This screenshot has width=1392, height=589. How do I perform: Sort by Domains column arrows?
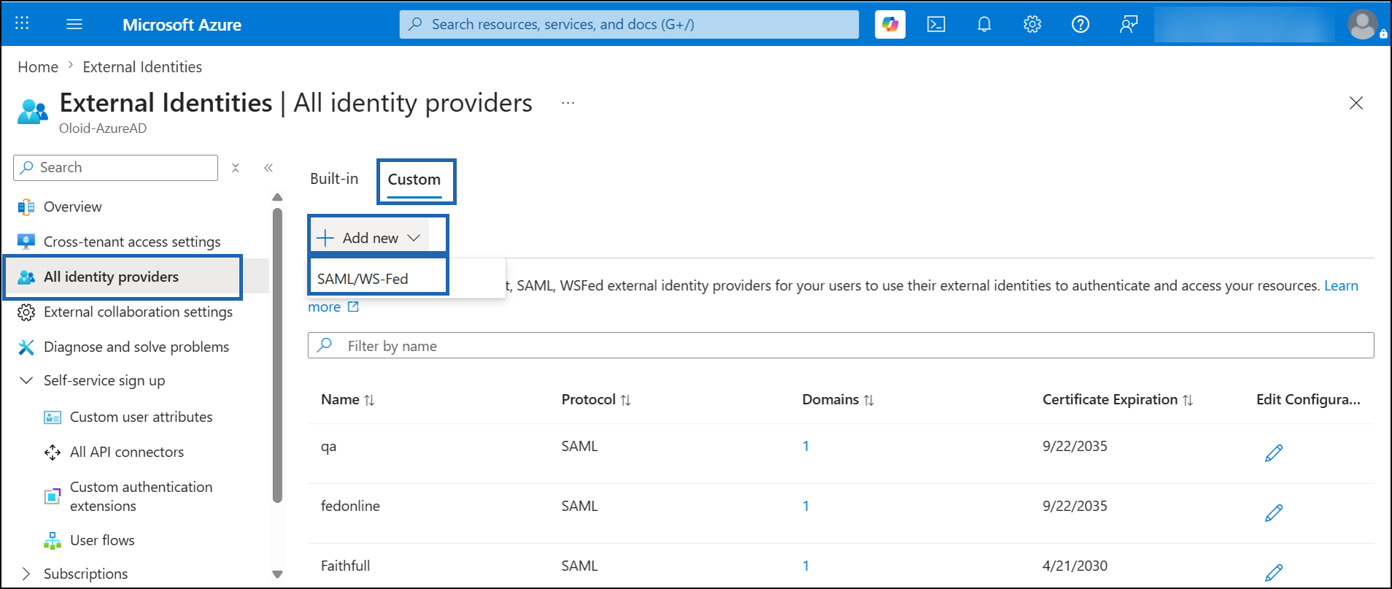point(868,400)
